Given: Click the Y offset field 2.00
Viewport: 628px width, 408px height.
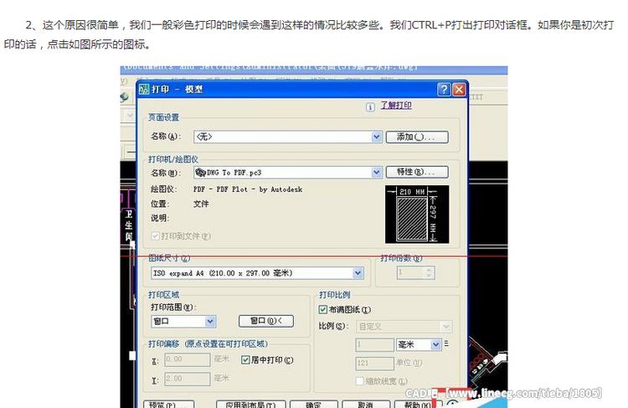Looking at the screenshot, I should (x=188, y=379).
